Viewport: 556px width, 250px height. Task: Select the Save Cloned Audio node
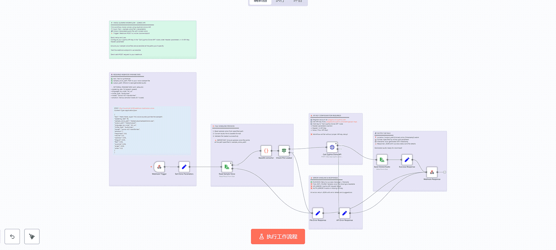[x=382, y=160]
